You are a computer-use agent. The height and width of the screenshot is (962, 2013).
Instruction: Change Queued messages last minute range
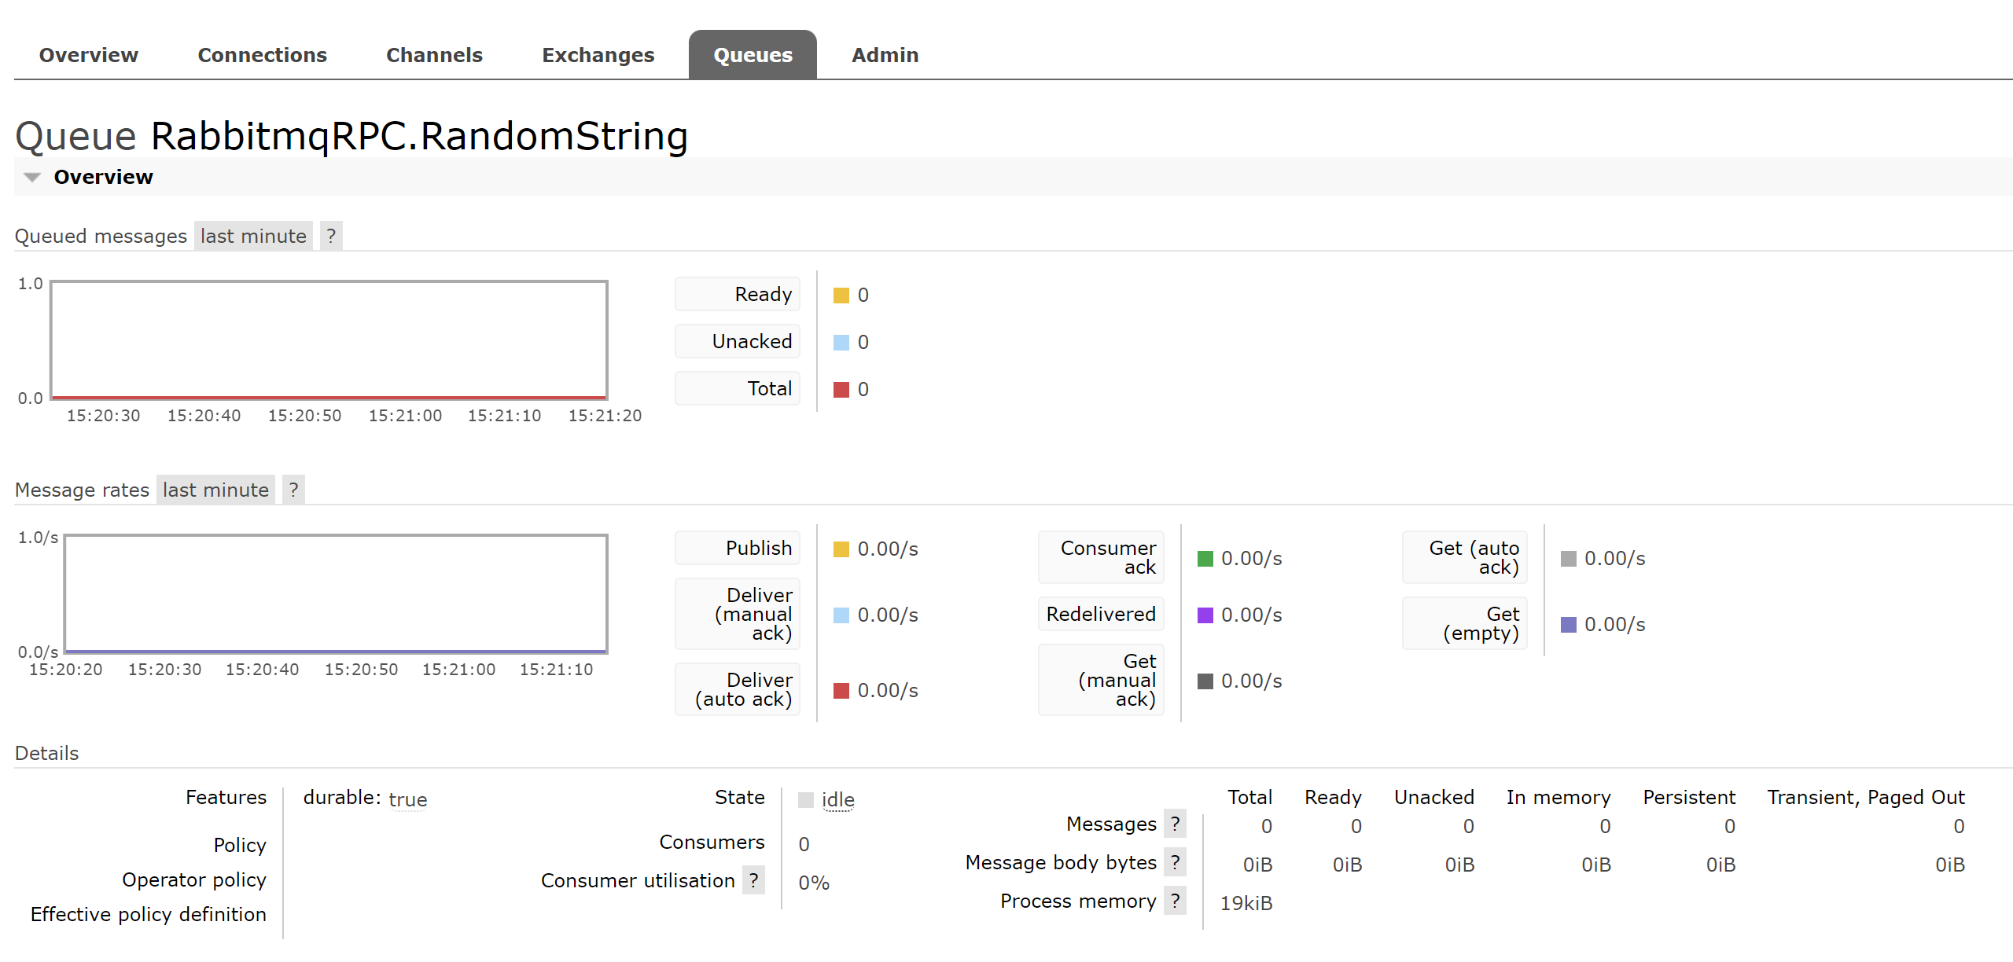[253, 236]
